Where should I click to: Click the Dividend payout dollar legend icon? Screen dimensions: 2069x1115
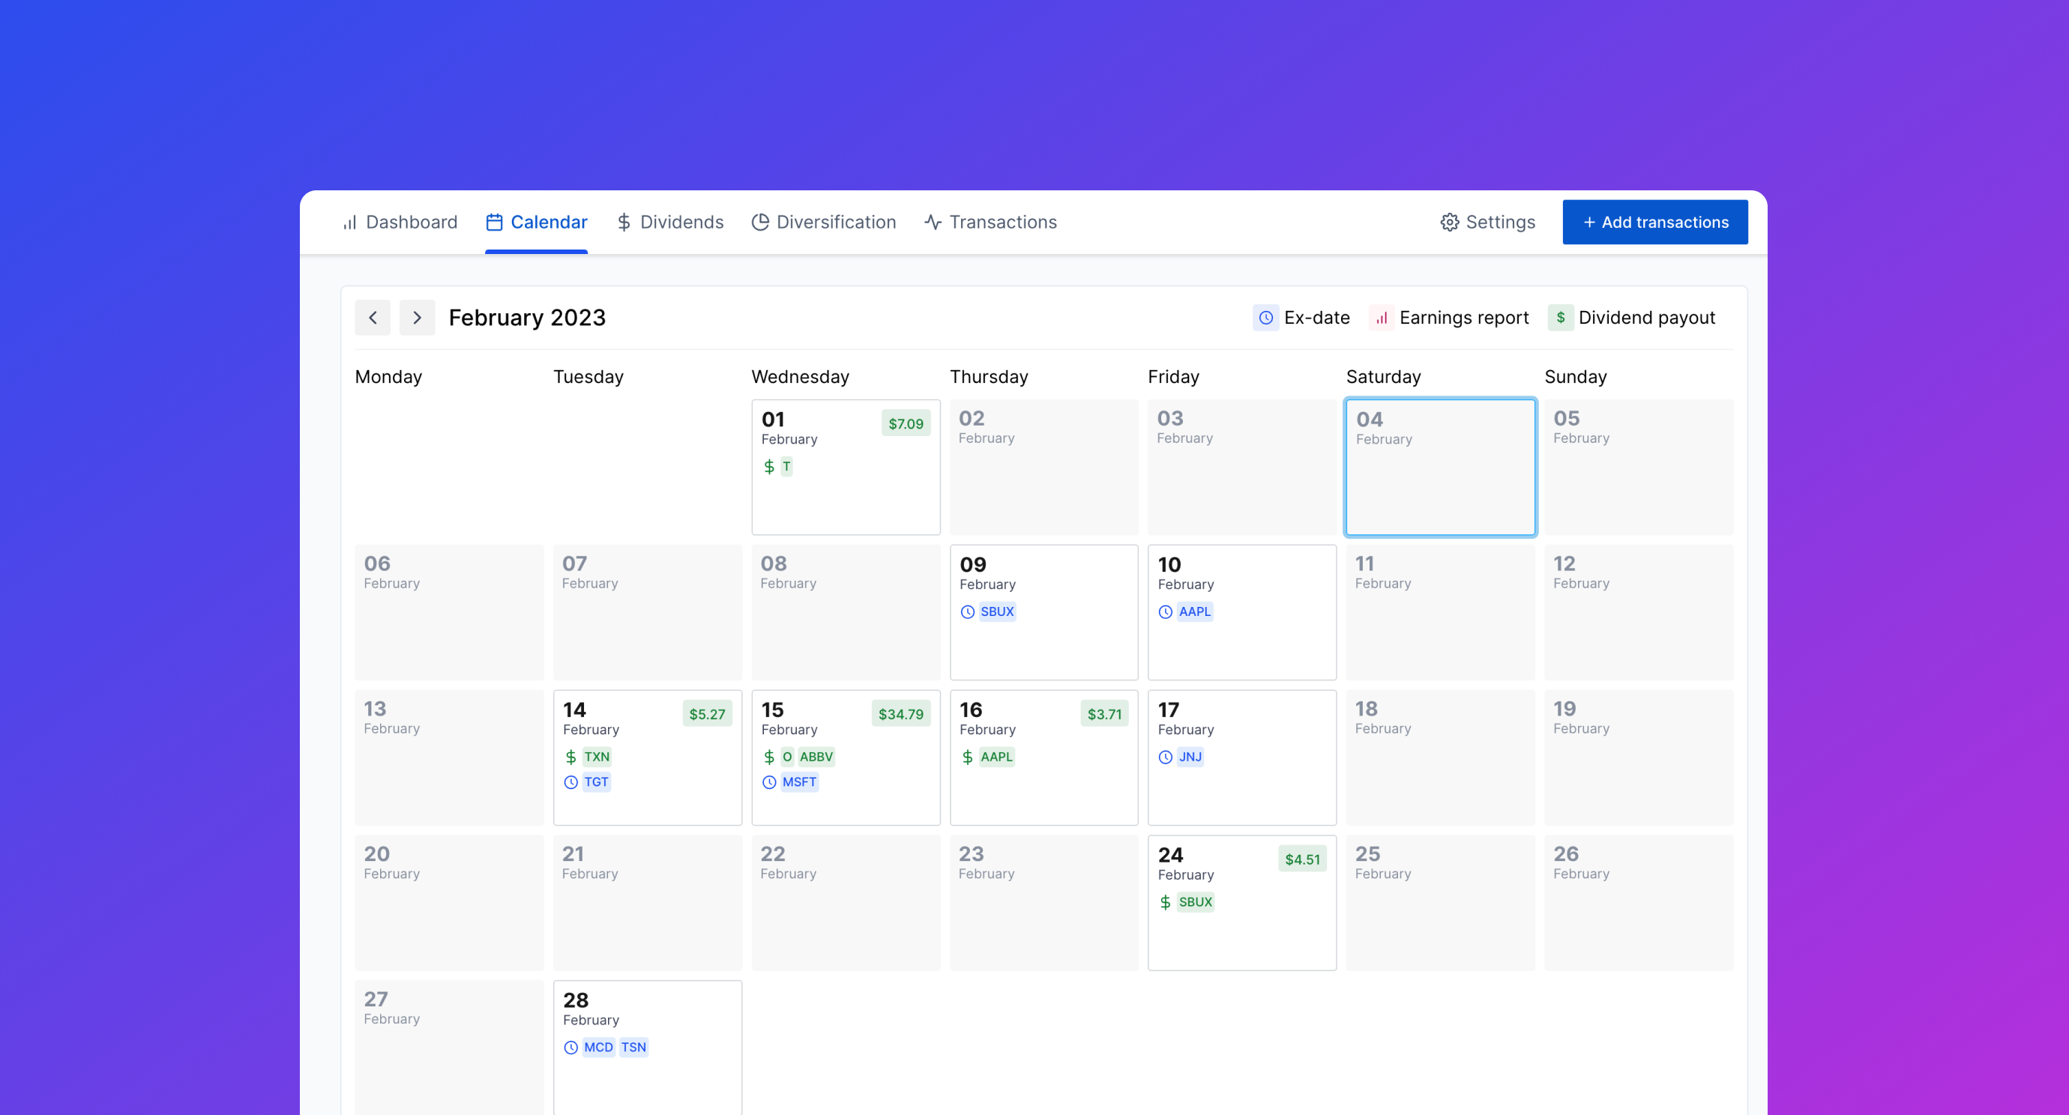[x=1560, y=318]
